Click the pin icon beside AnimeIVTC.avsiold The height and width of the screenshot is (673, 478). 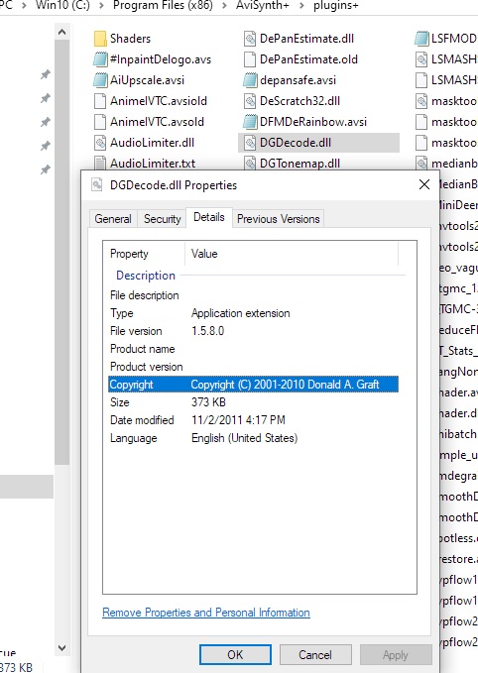coord(45,99)
